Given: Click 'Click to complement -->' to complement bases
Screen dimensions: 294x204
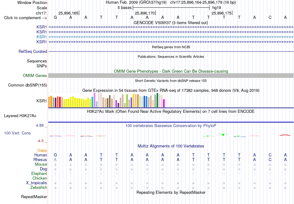Looking at the screenshot, I should tap(25, 18).
